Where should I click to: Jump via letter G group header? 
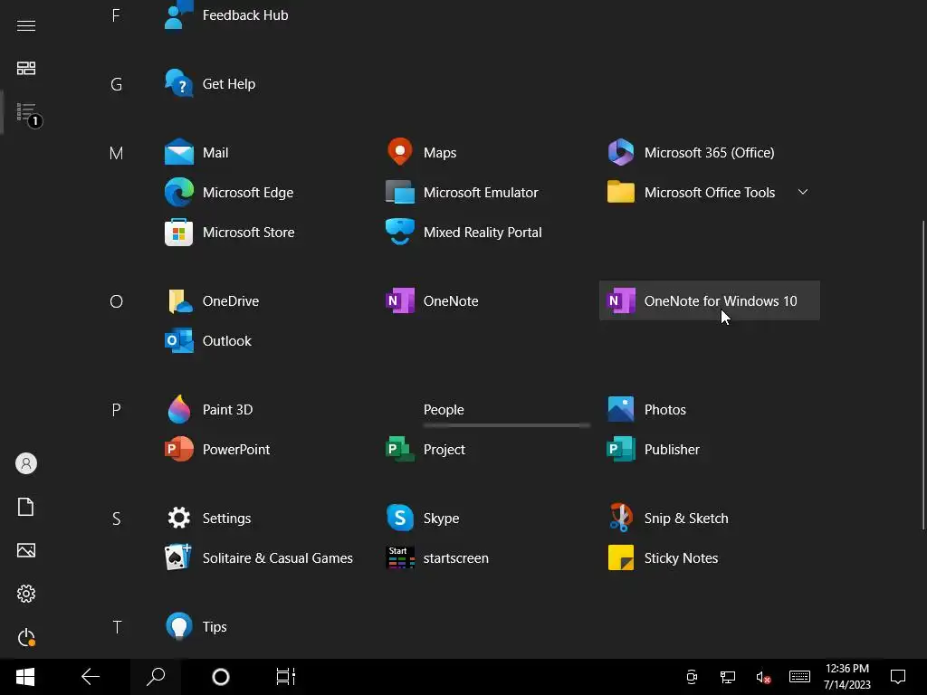[x=117, y=84]
